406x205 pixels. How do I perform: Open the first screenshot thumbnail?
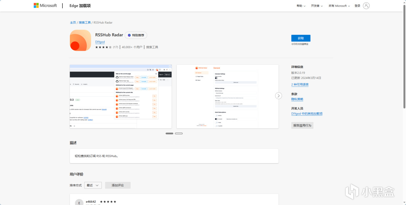click(121, 96)
